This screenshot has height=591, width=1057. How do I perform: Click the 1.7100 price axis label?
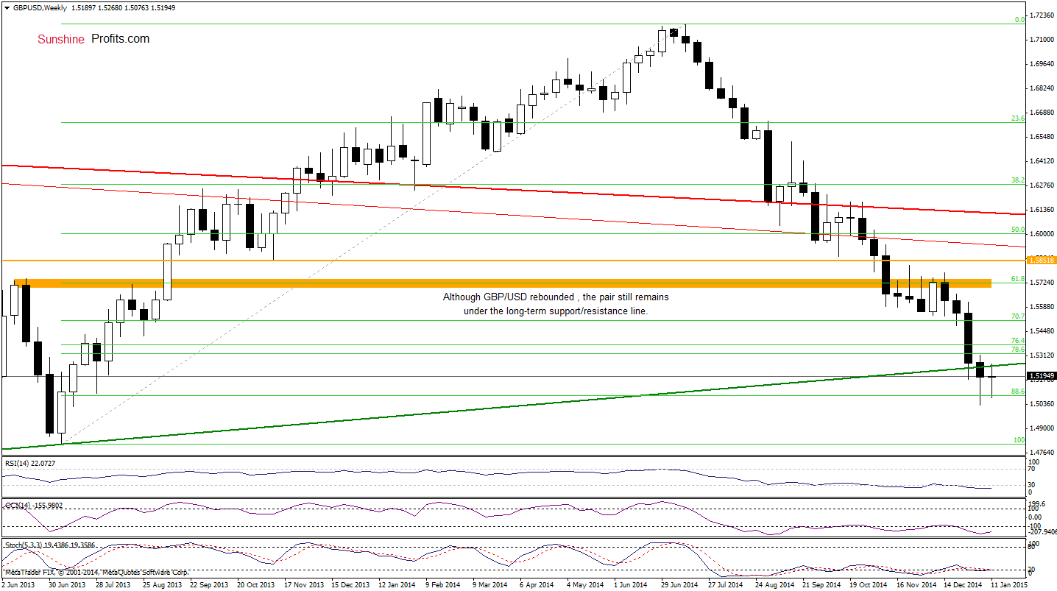point(1042,40)
